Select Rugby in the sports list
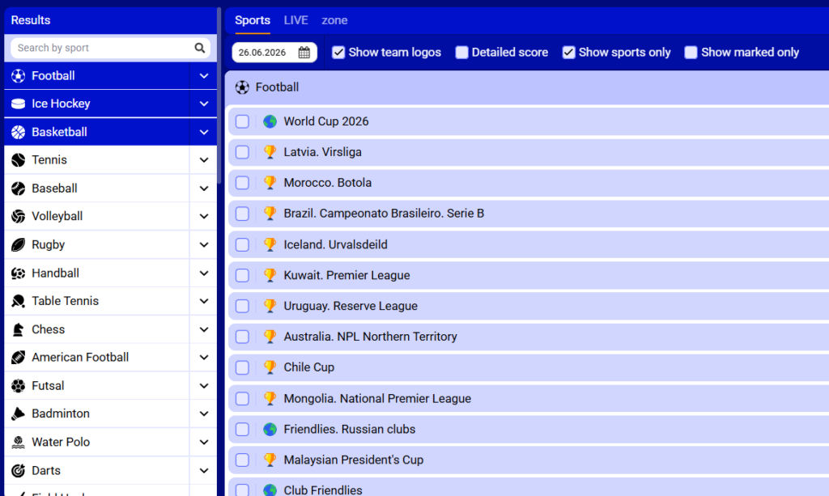Screen dimensions: 829x496 pyautogui.click(x=97, y=245)
